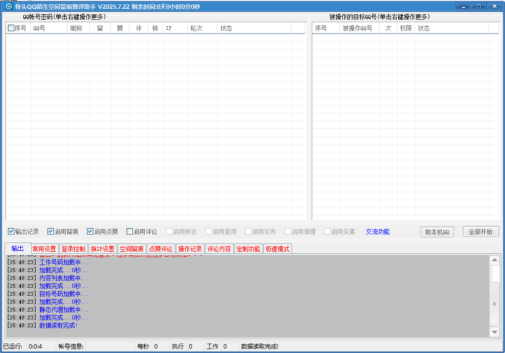Click the 取本机QQ button
The height and width of the screenshot is (353, 505).
437,232
